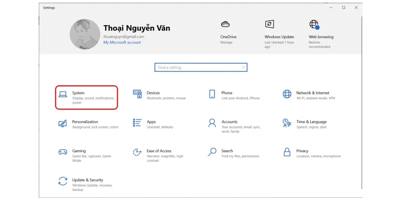Viewport: 401px width, 200px height.
Task: Open the Time & Language icon
Action: tap(287, 123)
